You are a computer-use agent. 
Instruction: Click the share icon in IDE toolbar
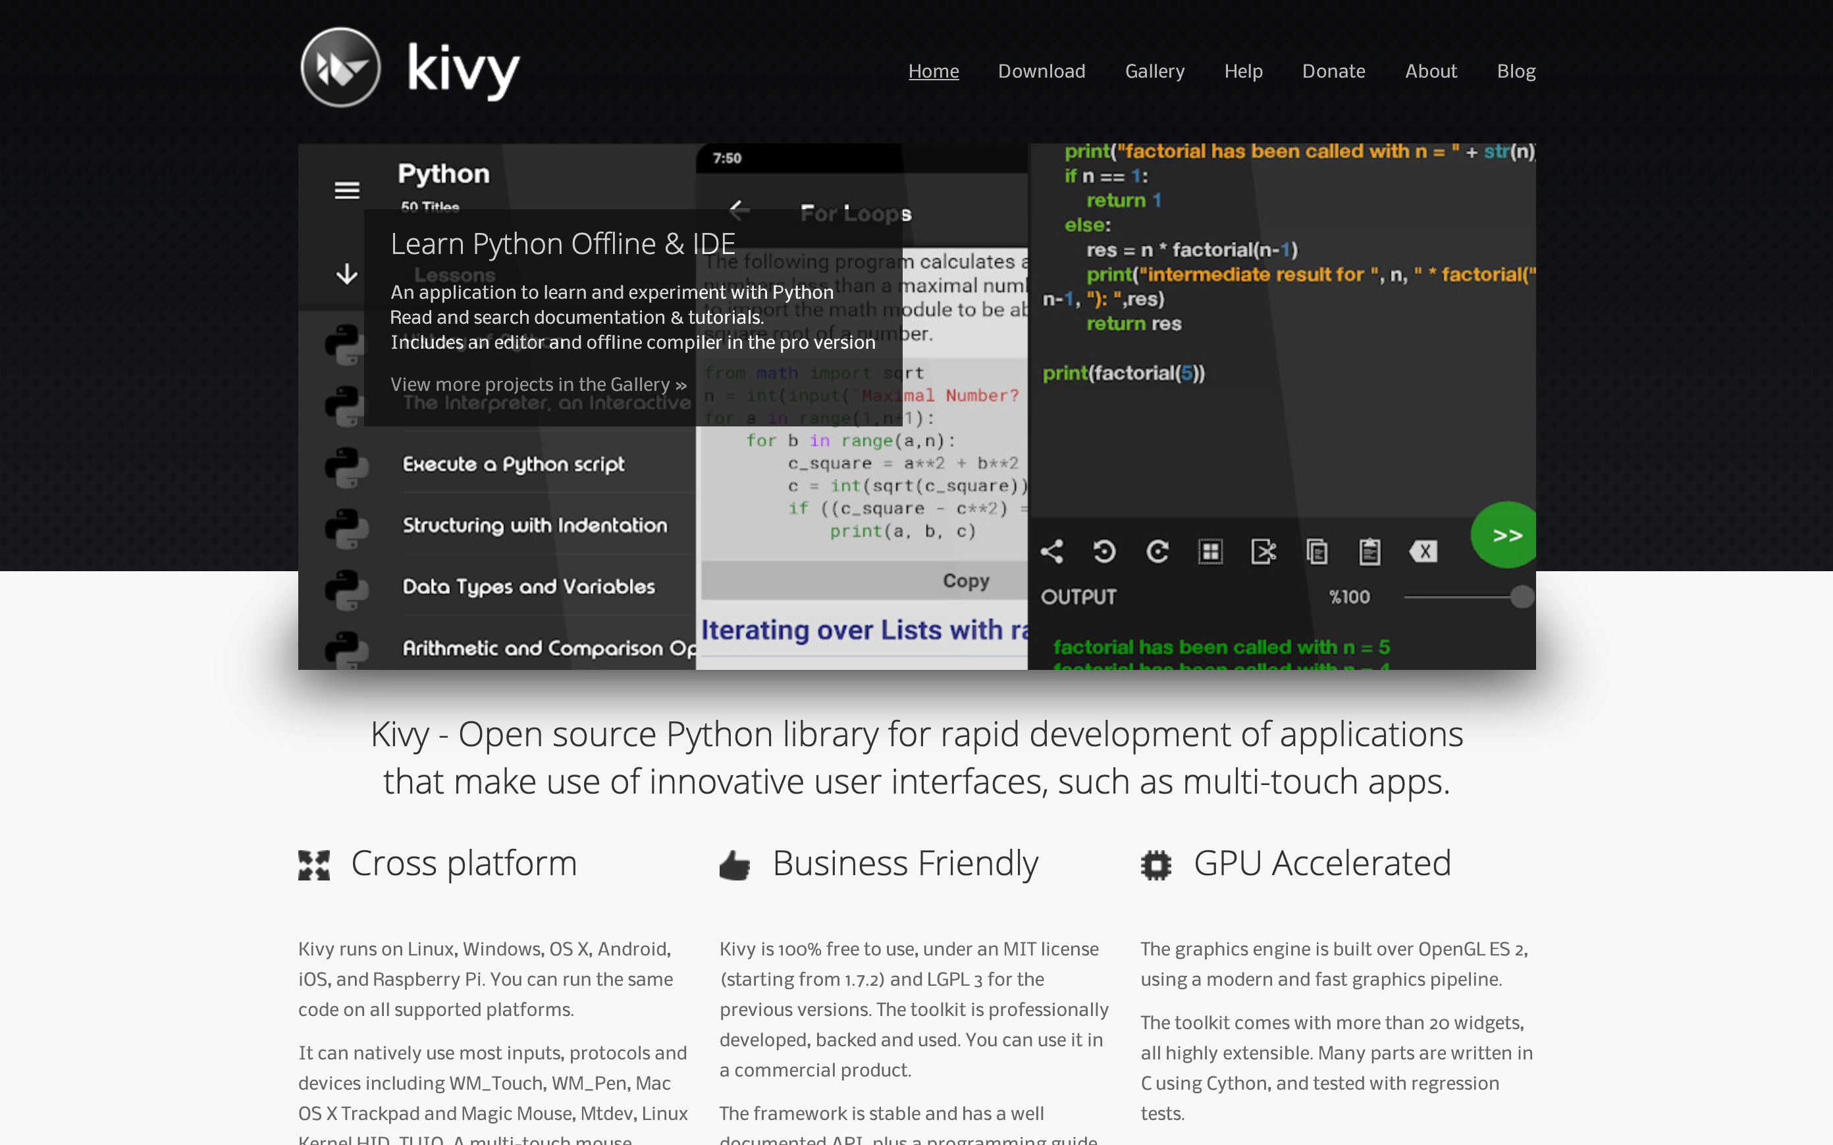[1051, 551]
